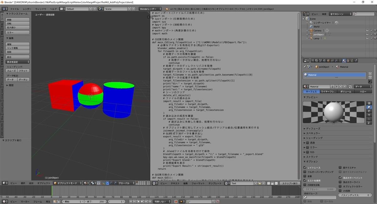This screenshot has height=204, width=377.
Task: Play the animation forward
Action: 142,201
